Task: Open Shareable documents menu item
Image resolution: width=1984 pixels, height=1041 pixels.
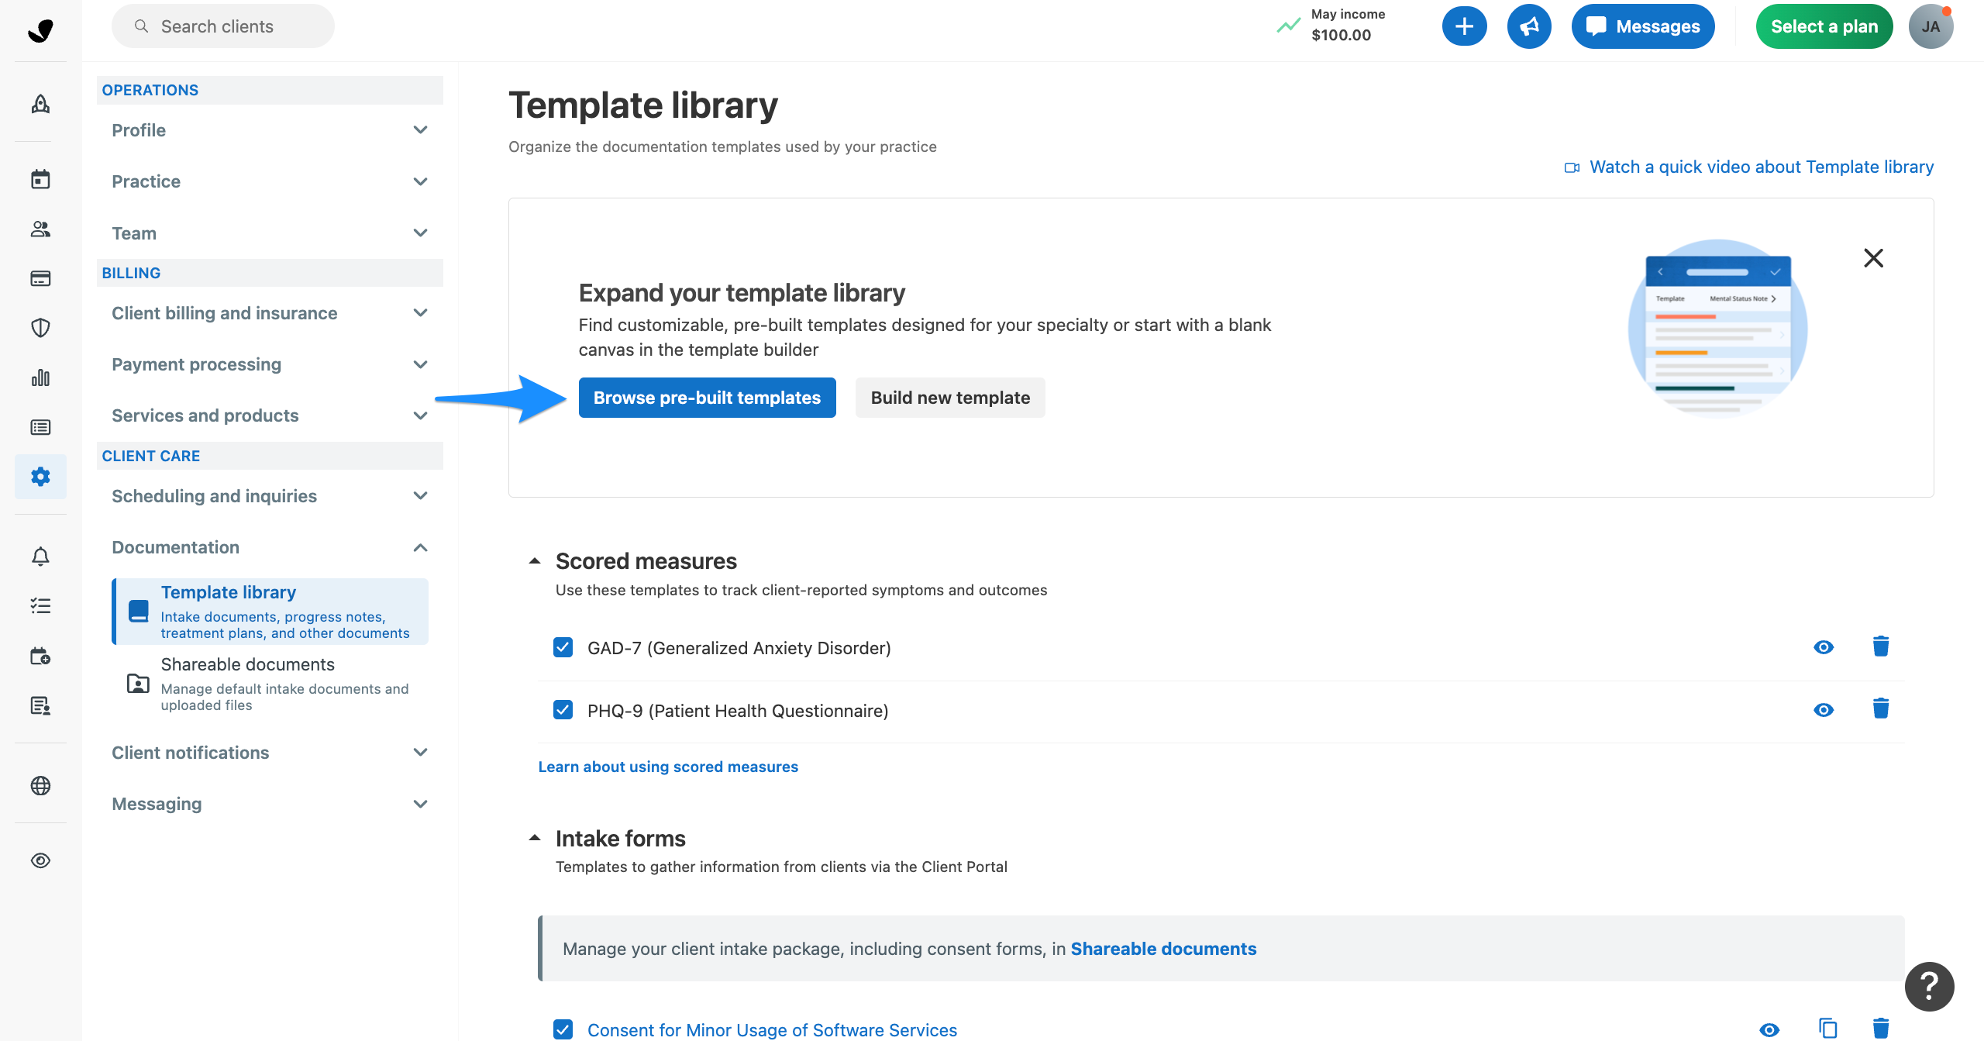Action: 270,684
